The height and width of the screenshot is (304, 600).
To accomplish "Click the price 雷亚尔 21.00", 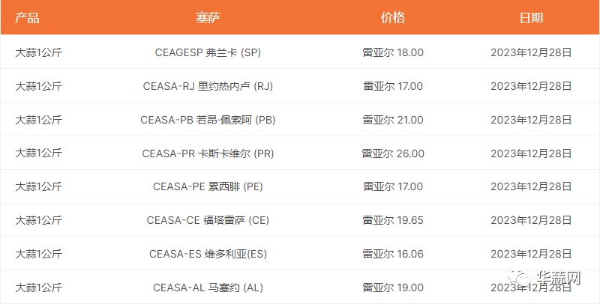I will tap(393, 120).
